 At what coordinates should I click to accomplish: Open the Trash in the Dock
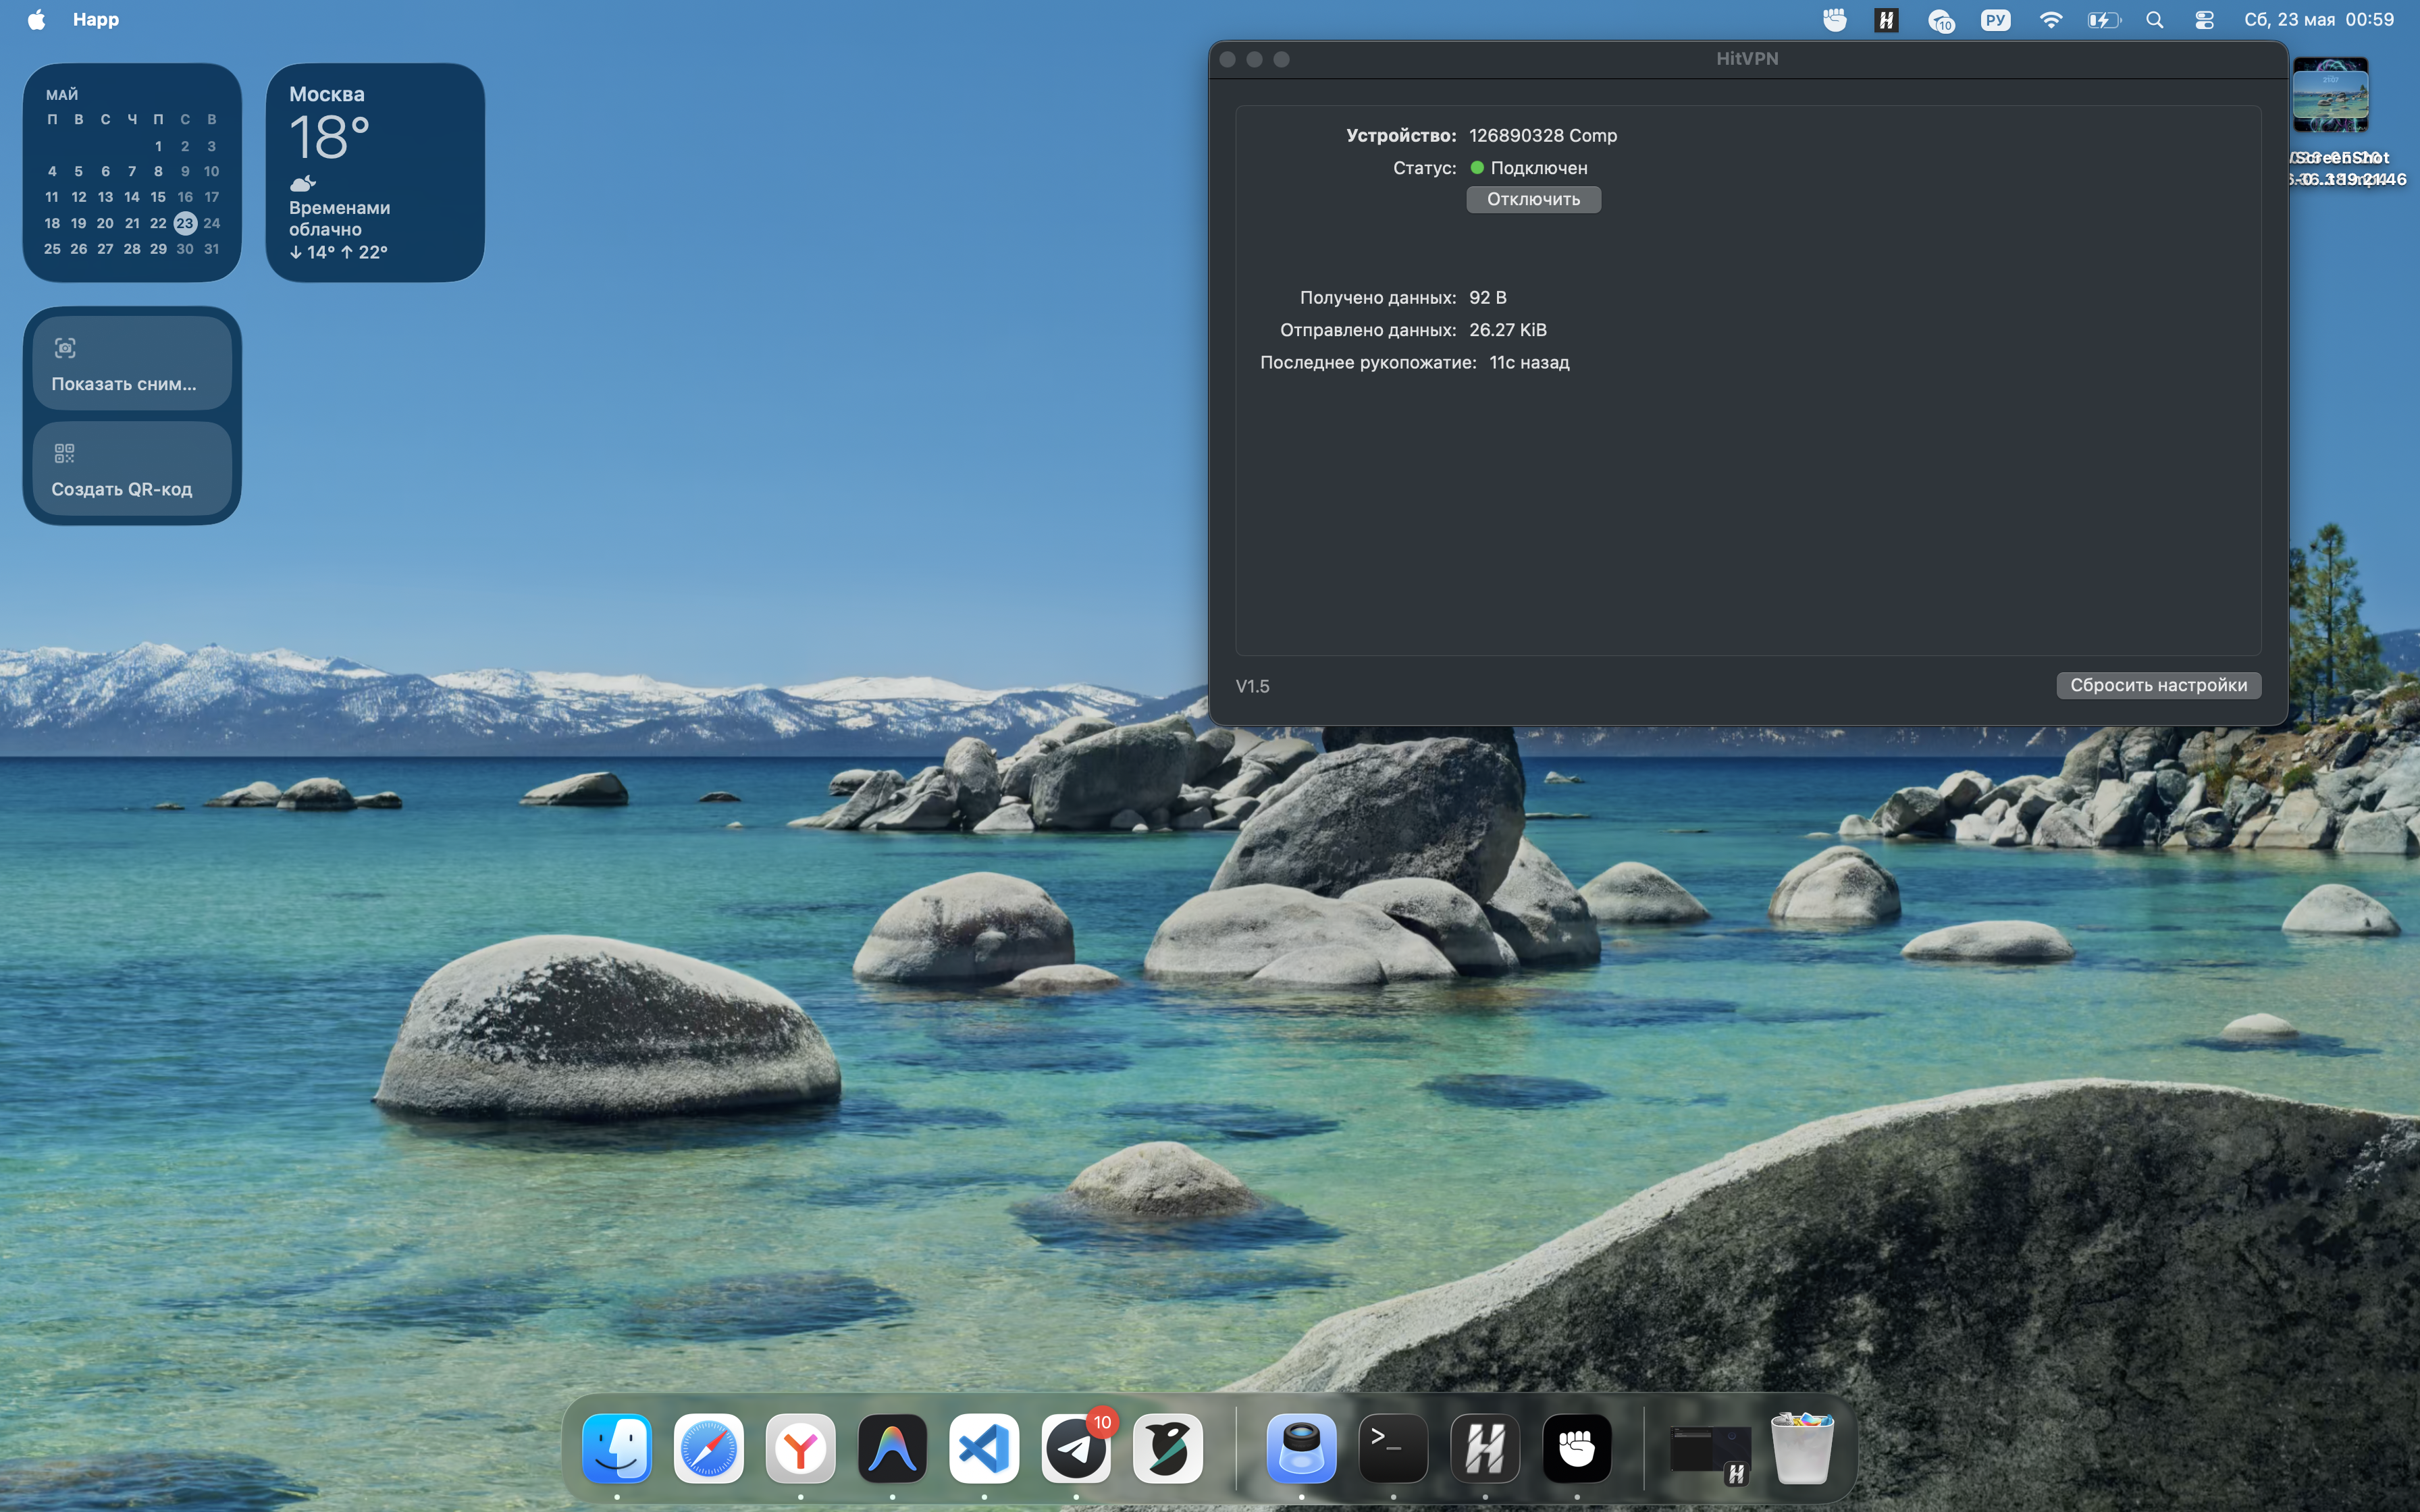(x=1802, y=1448)
